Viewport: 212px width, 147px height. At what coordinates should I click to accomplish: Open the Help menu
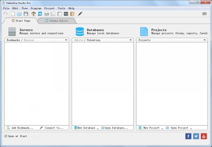(x=71, y=8)
